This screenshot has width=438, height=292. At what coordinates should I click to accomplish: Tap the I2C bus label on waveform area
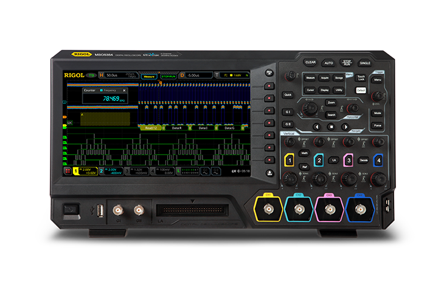click(x=70, y=123)
